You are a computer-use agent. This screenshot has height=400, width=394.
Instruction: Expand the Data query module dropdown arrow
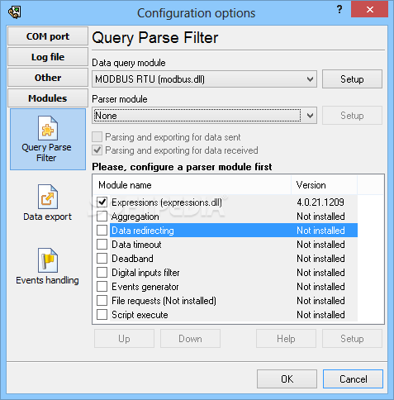tap(310, 79)
